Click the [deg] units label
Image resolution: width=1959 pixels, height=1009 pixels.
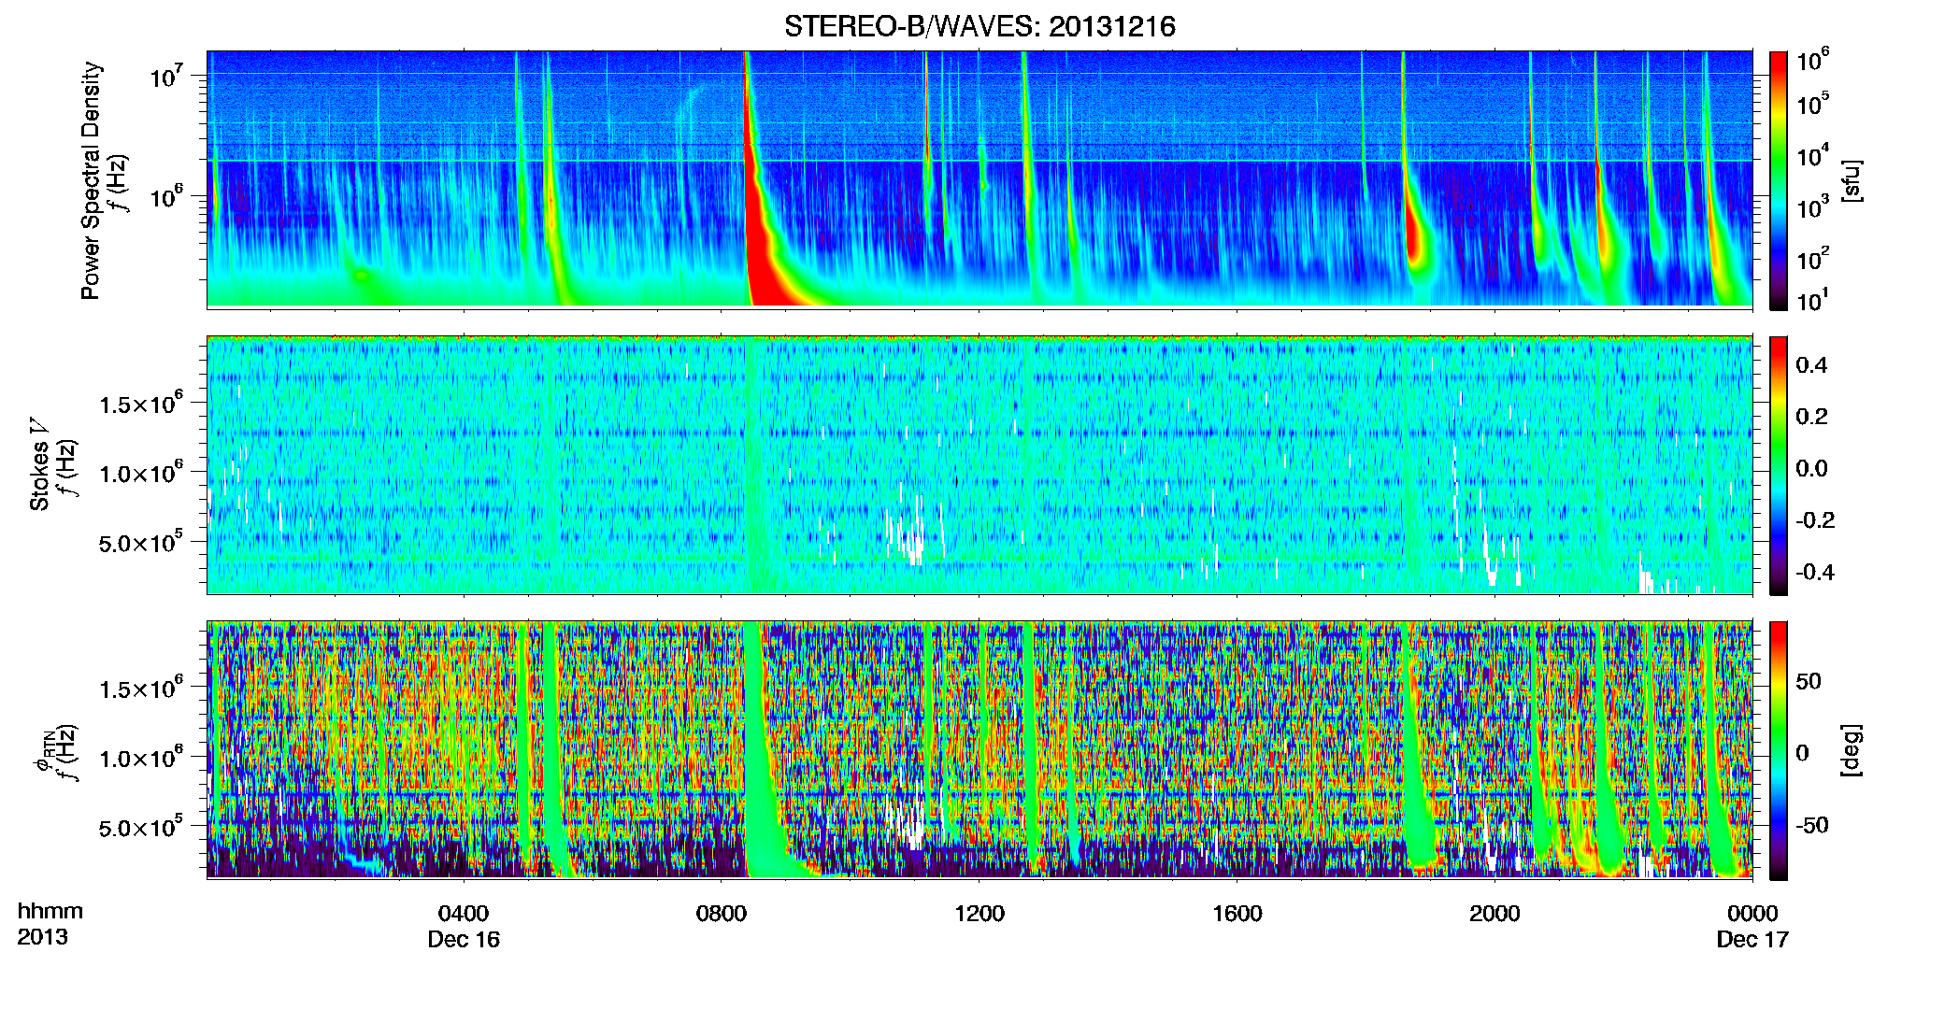[1851, 750]
